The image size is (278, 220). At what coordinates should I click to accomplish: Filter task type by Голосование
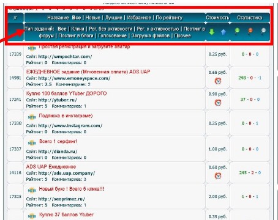click(112, 35)
